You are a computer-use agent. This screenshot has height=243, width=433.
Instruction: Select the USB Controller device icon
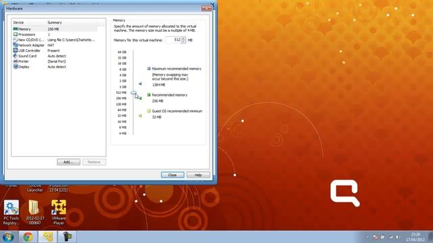[16, 51]
